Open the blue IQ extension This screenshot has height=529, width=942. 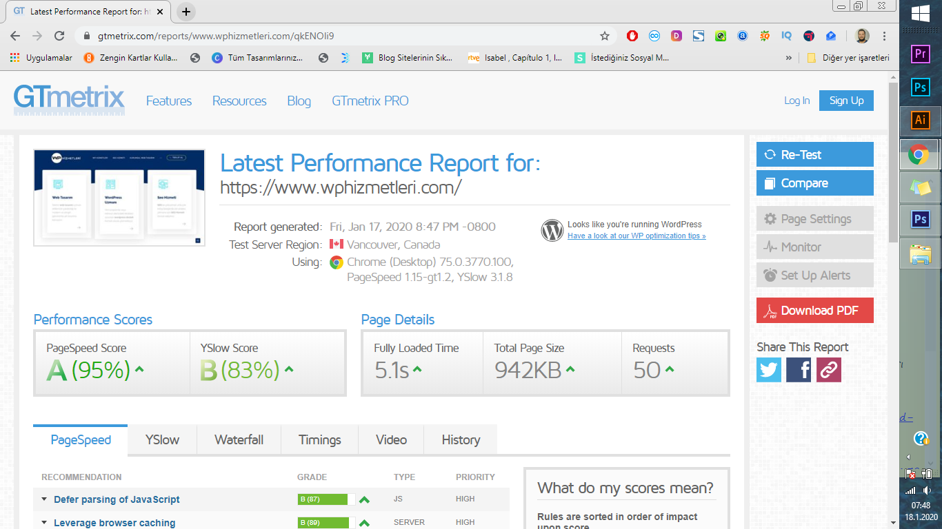[787, 36]
